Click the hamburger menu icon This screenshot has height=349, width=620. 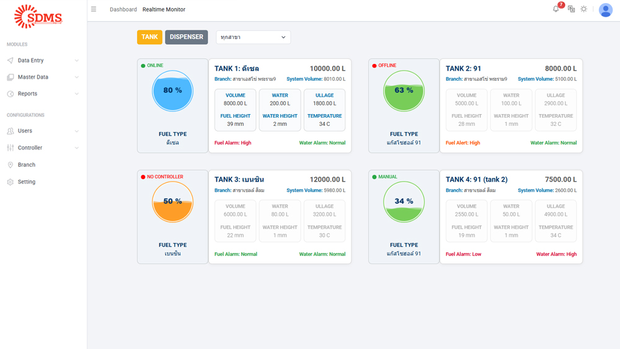coord(94,9)
